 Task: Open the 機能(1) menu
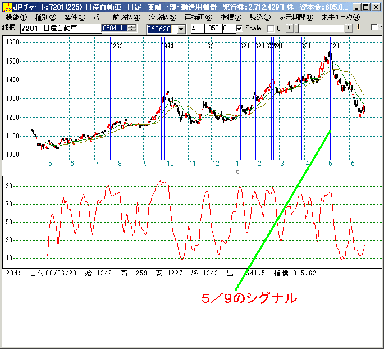coord(16,17)
